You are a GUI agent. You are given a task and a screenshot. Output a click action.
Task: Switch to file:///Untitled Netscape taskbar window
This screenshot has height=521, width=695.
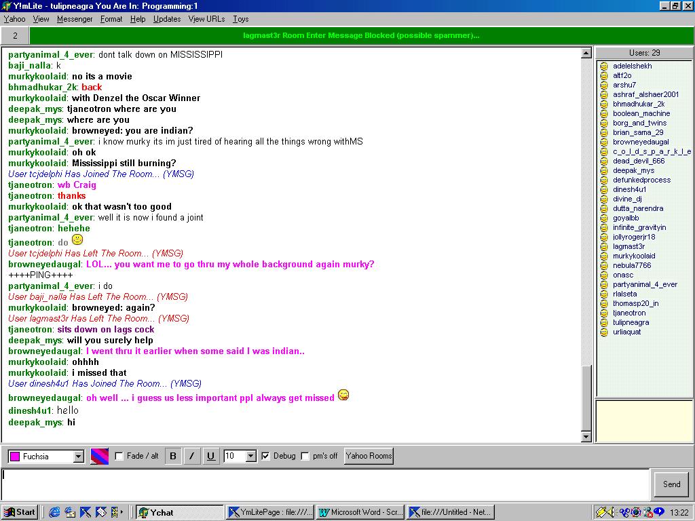451,513
